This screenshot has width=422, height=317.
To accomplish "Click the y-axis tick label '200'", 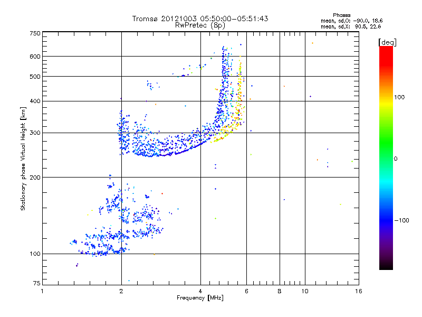I will pos(35,178).
